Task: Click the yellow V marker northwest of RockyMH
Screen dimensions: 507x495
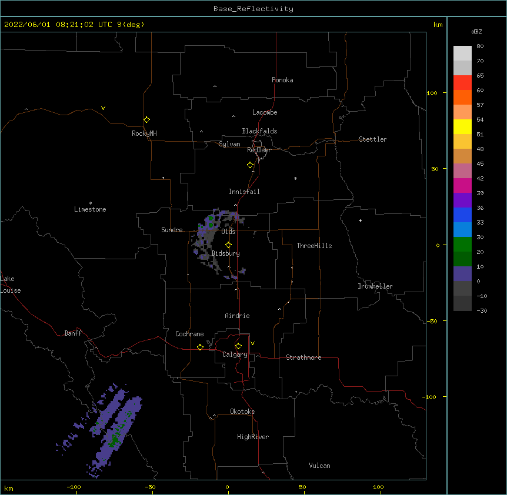Action: point(103,108)
